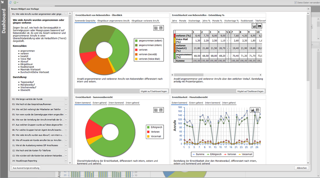Screen dimensions: 320x178
Task: Click the green add widget icon
Action: click(15, 2)
